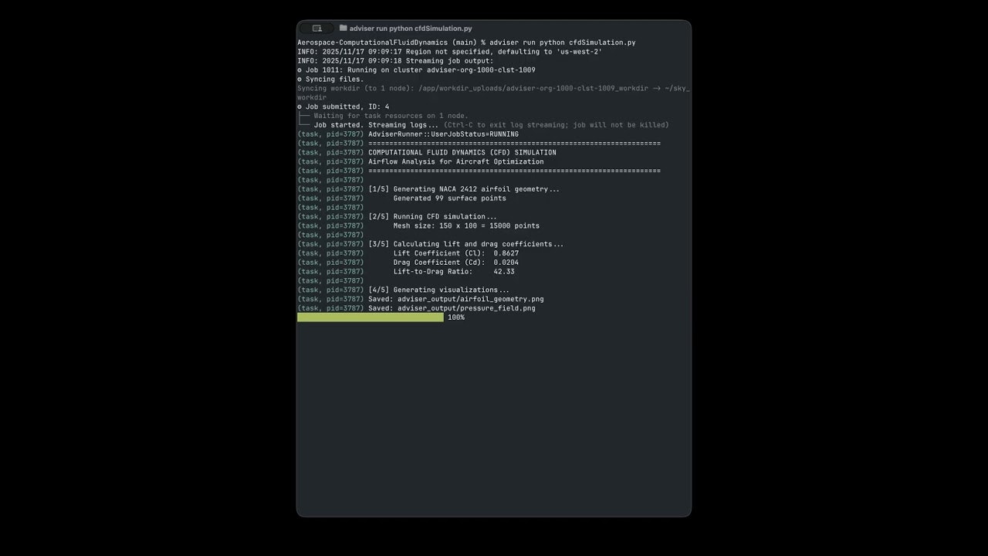Click the 100% progress bar at the bottom
Image resolution: width=988 pixels, height=556 pixels.
click(369, 317)
